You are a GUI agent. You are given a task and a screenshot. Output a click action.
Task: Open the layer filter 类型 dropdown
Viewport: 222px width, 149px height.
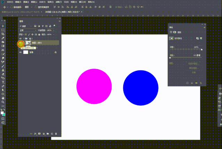click(26, 26)
